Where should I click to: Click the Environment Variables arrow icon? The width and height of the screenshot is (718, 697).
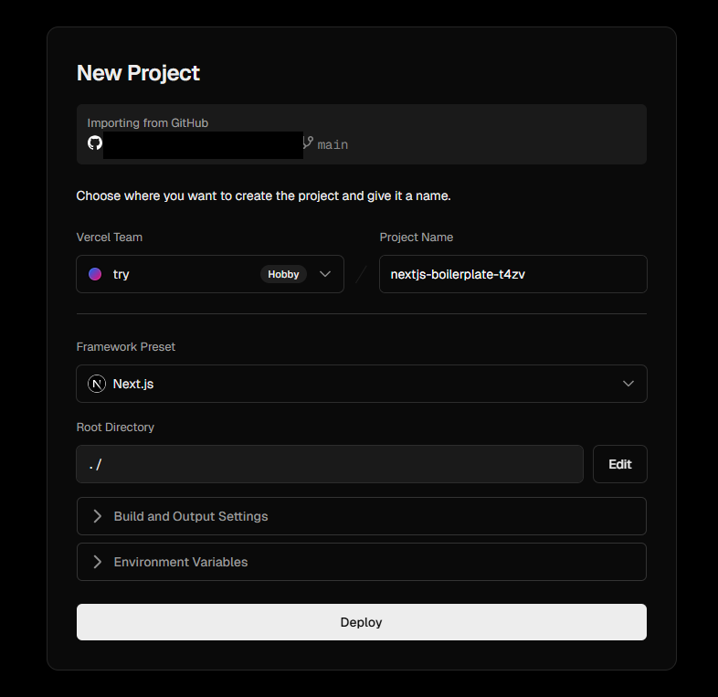point(98,562)
